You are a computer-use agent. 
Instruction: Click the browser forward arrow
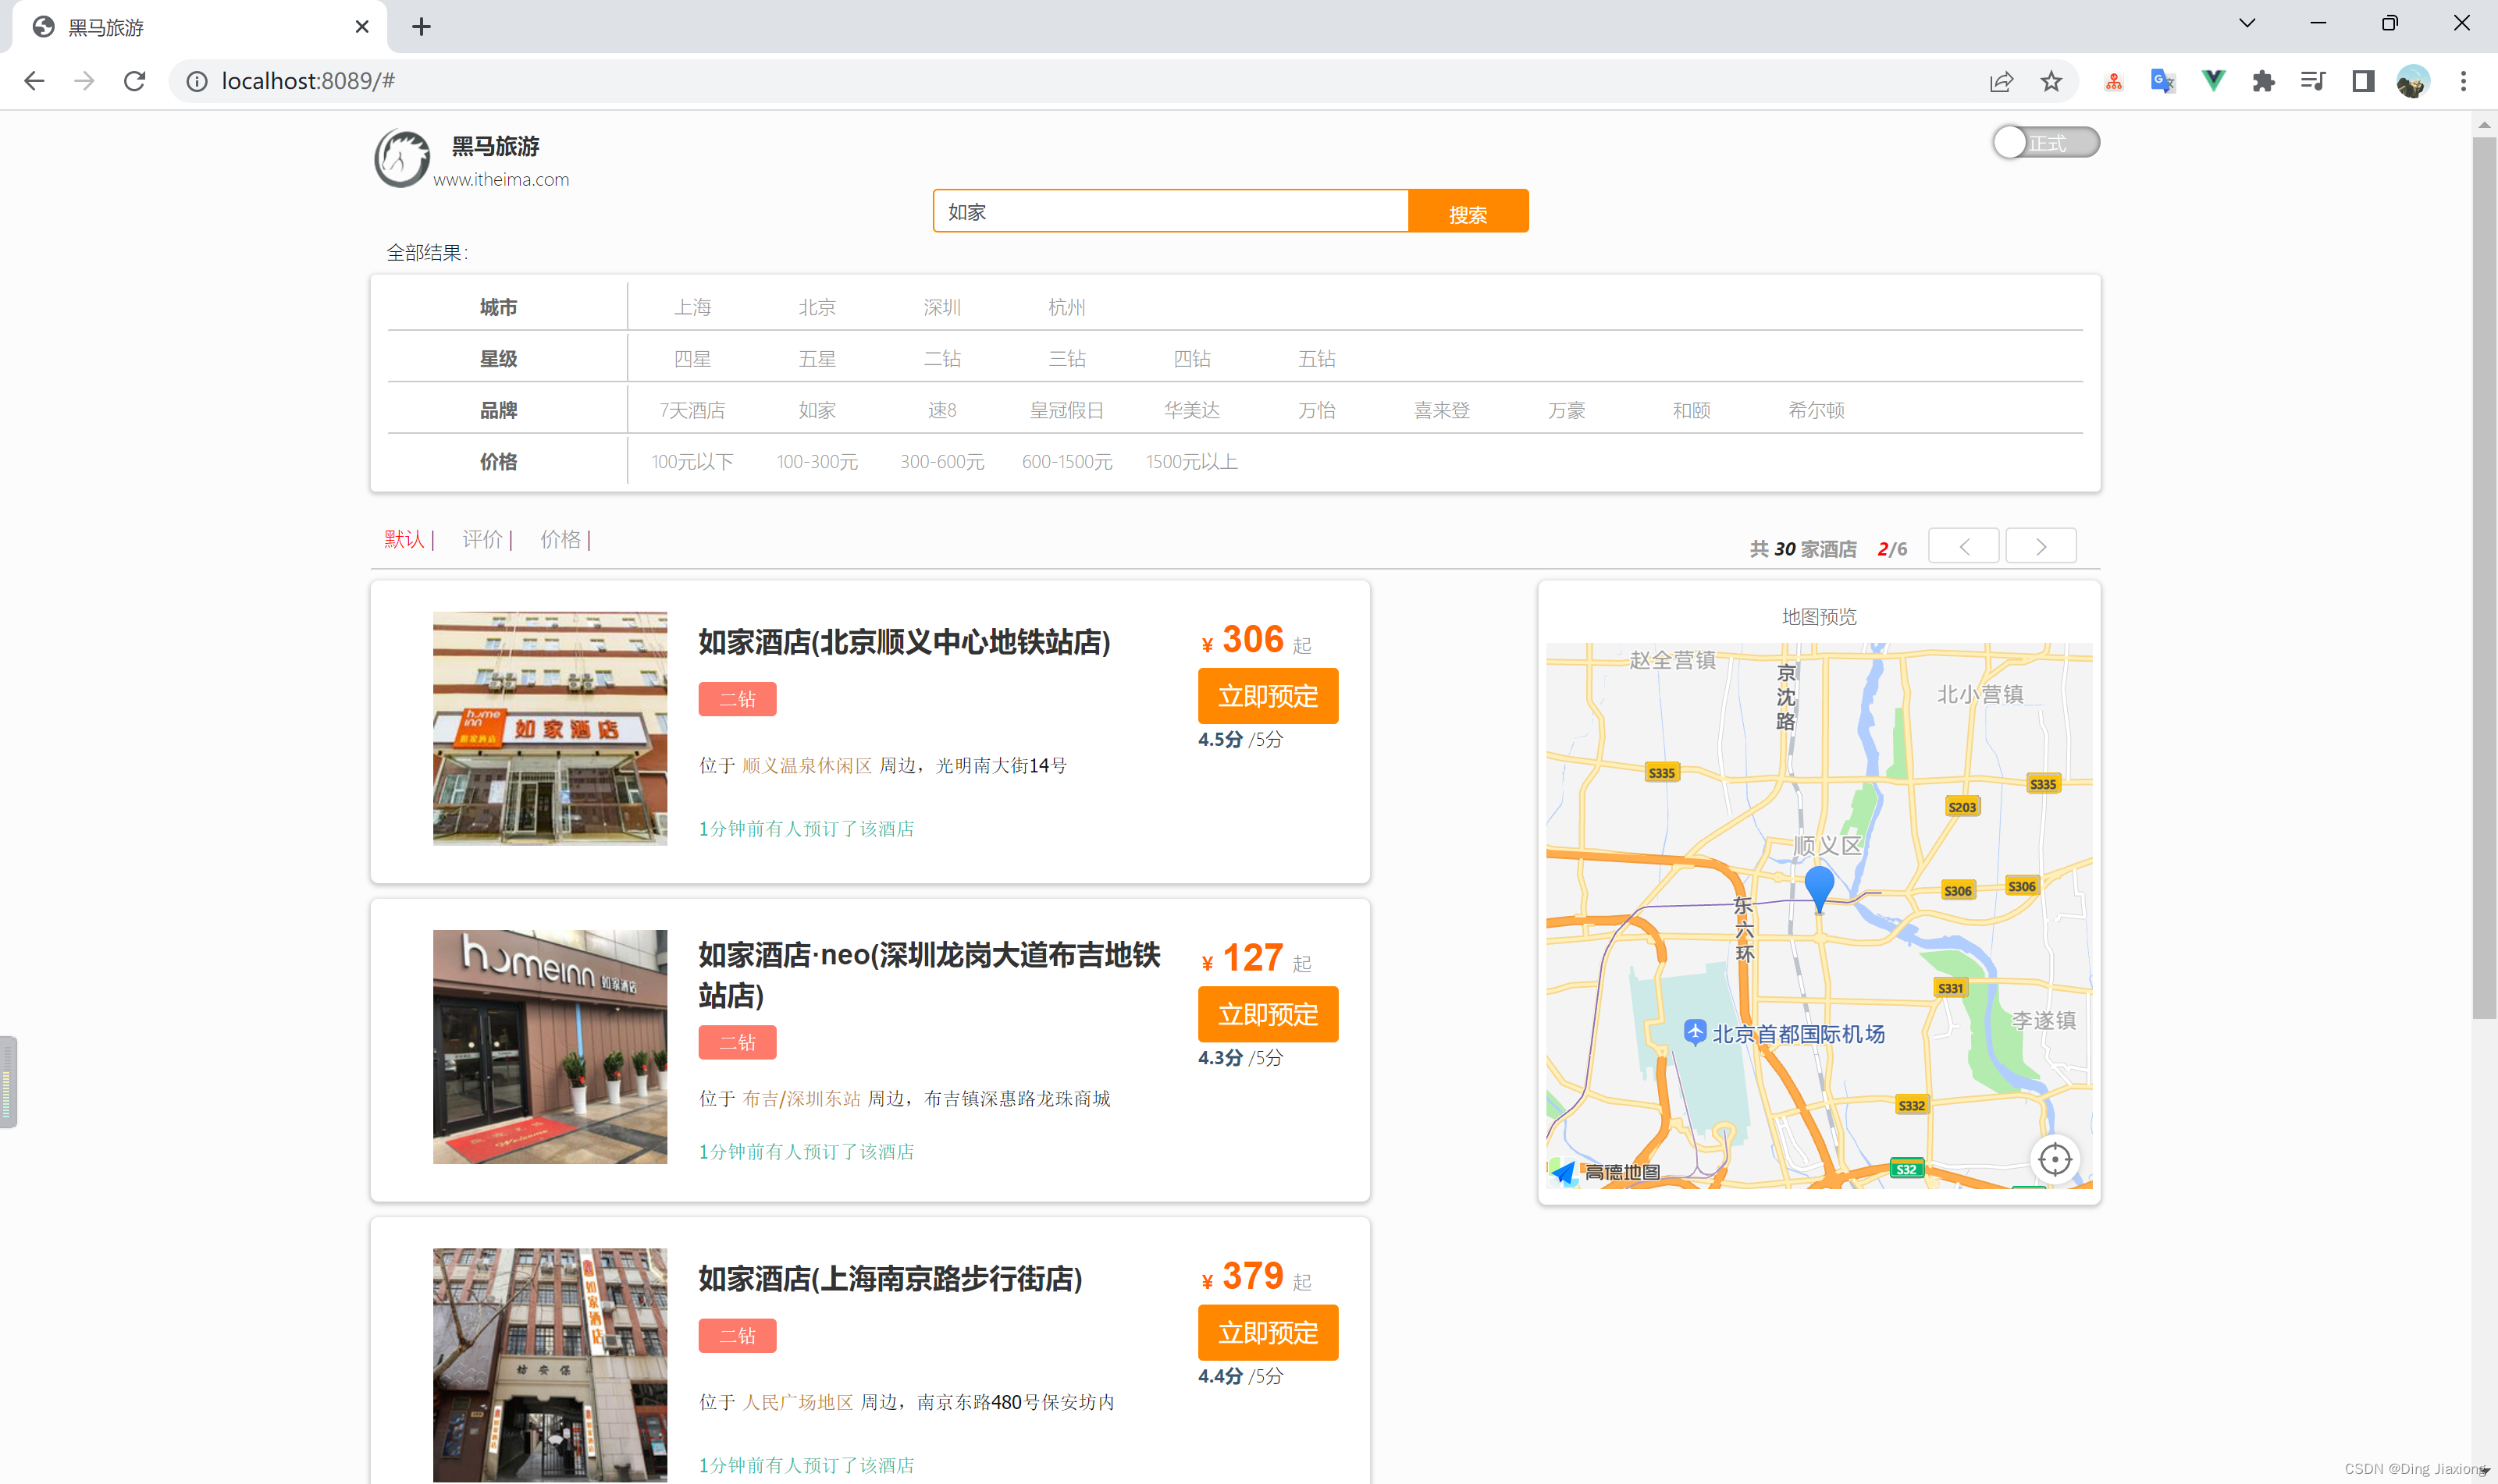(84, 81)
